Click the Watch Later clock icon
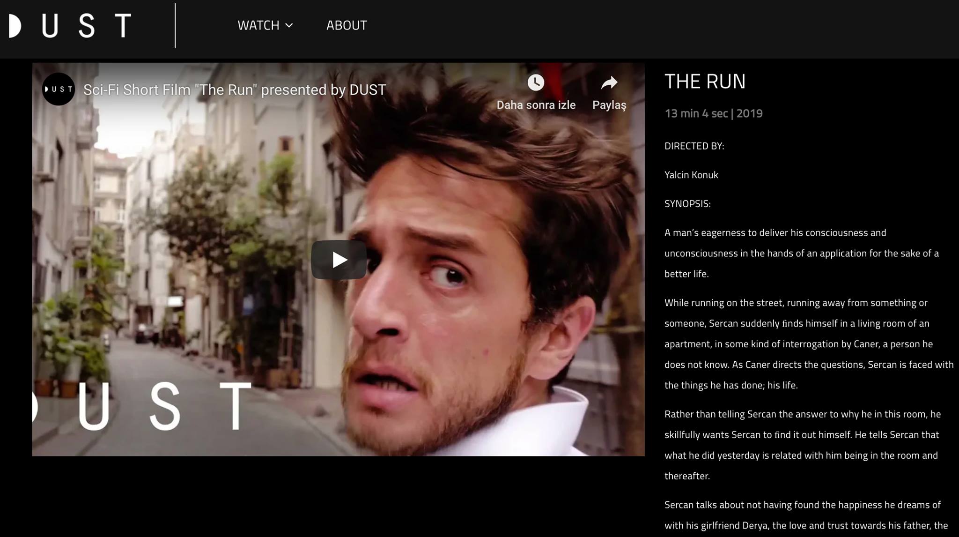 tap(536, 82)
